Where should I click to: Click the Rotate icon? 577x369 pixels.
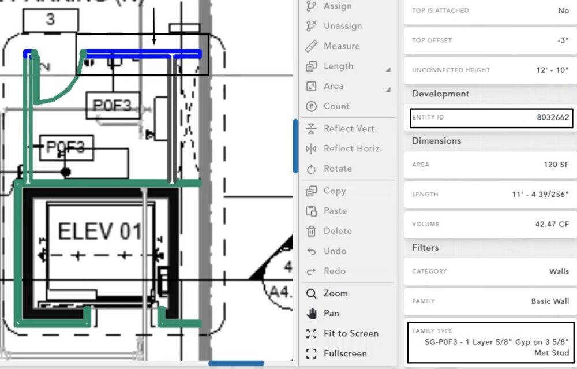(312, 169)
